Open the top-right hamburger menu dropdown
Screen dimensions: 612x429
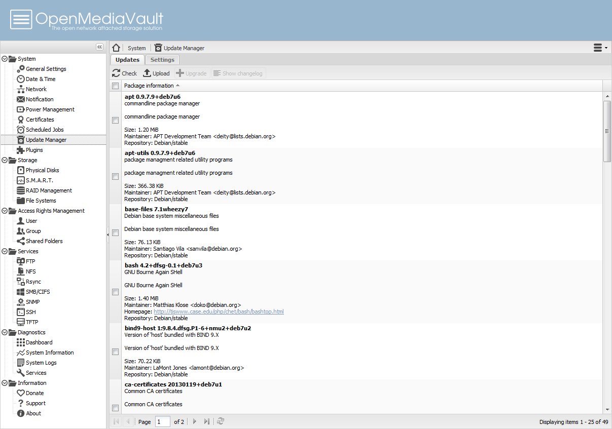(x=600, y=48)
